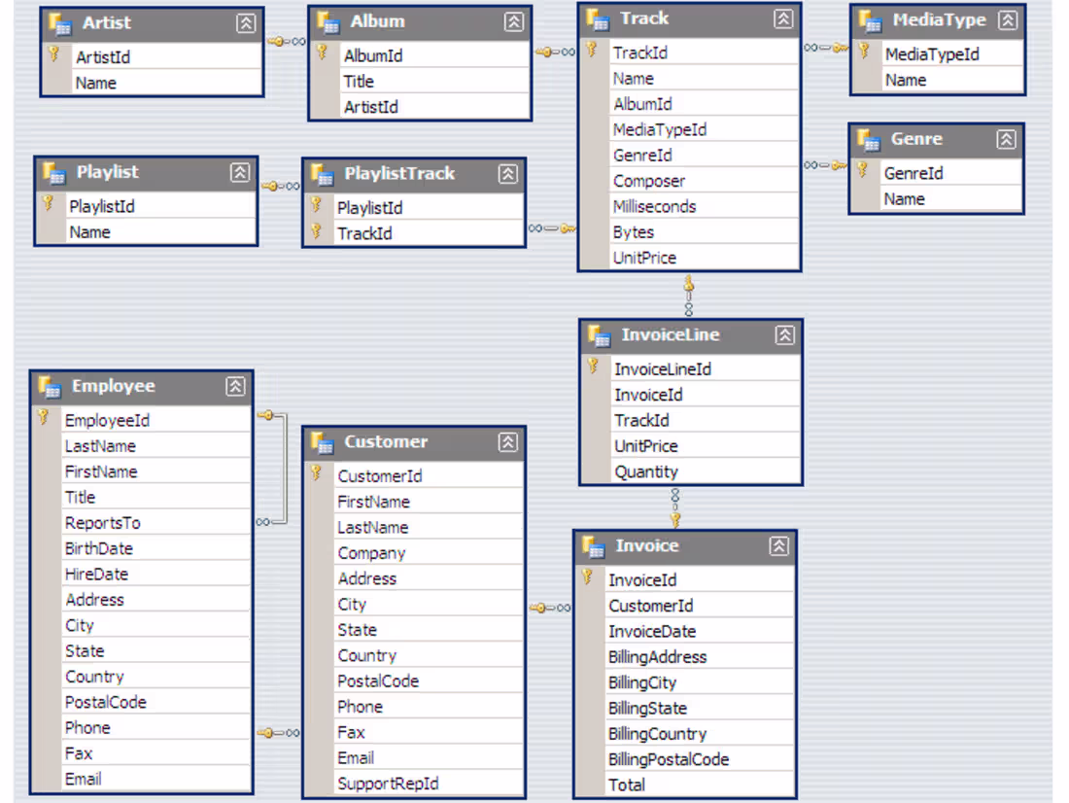Collapse the Track table
1069x803 pixels.
[781, 17]
